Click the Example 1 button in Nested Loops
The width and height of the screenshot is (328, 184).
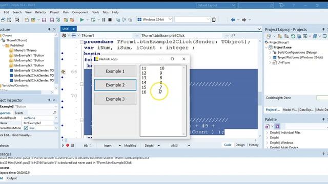[115, 71]
